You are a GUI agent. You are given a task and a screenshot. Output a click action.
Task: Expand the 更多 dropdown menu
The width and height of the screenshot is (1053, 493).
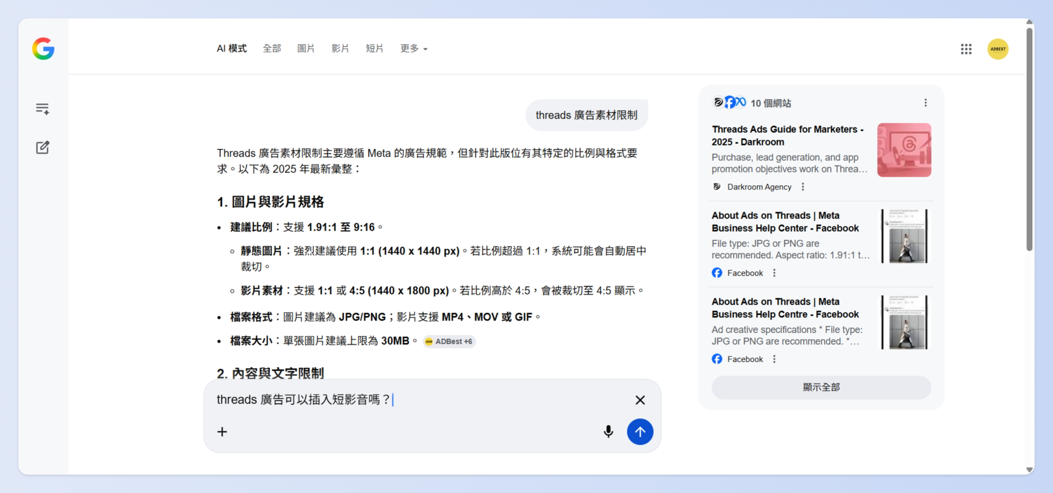(x=413, y=48)
